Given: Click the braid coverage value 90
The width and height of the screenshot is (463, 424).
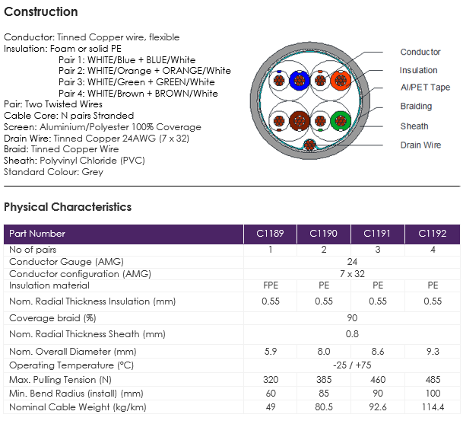Looking at the screenshot, I should pyautogui.click(x=352, y=318).
